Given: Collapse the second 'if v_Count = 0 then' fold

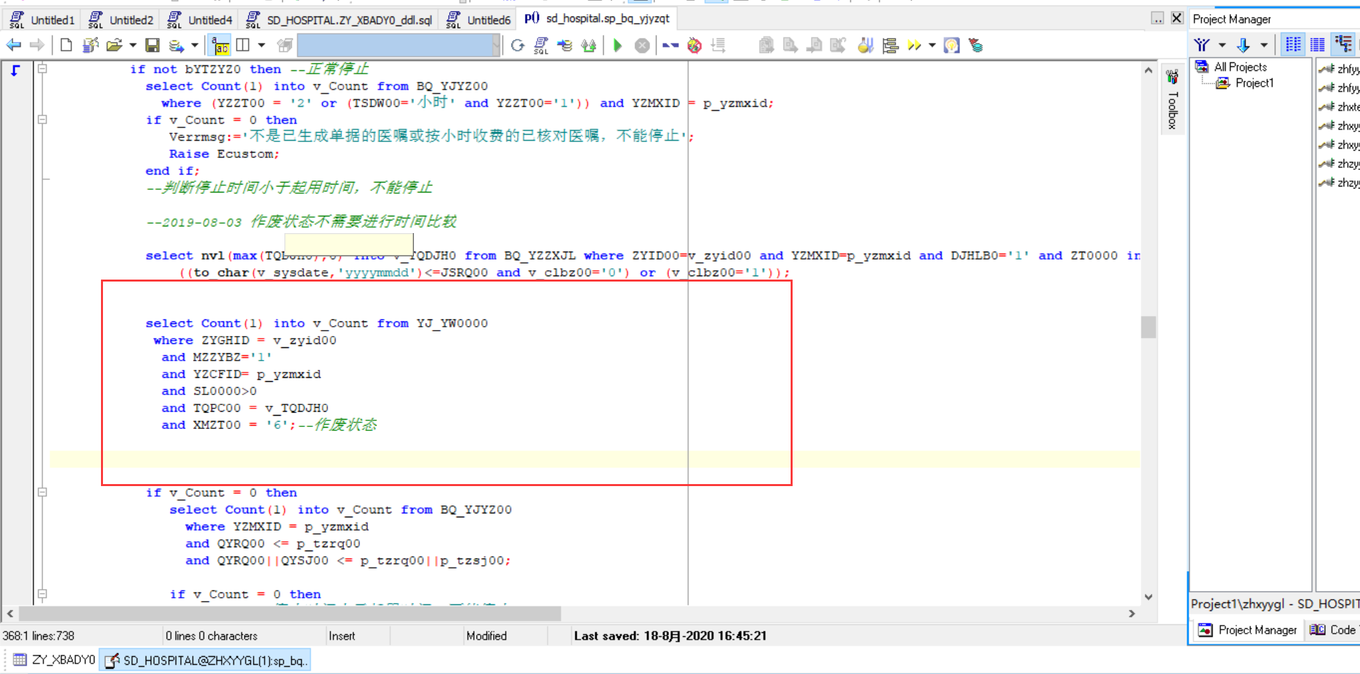Looking at the screenshot, I should click(43, 492).
